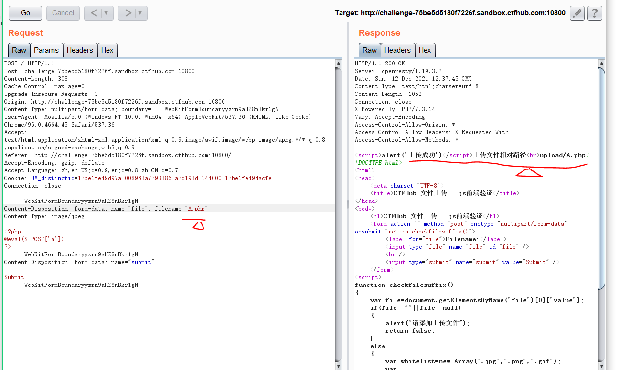
Task: Switch to the Request Headers tab
Action: point(80,50)
